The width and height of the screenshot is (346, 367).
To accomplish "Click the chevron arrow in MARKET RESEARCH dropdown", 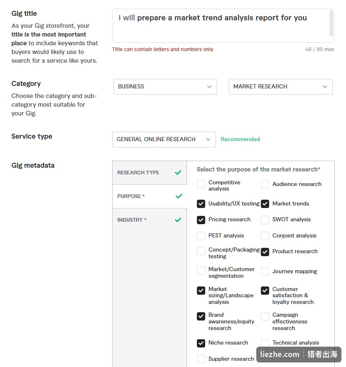I will point(325,87).
